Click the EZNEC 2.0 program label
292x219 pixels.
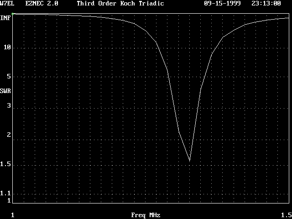pos(42,3)
